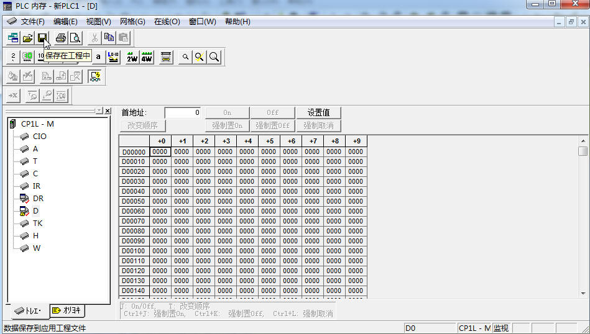
Task: Select the DR area in the tree
Action: tap(38, 198)
